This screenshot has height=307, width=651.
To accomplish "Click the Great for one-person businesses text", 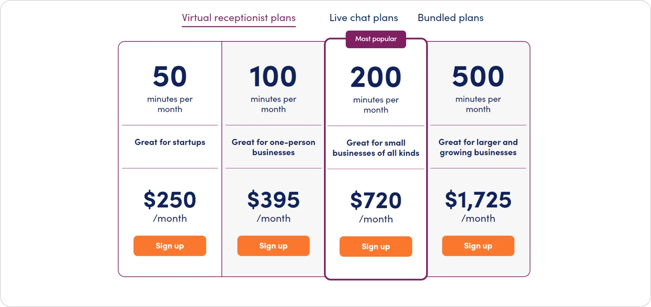I will (x=273, y=147).
